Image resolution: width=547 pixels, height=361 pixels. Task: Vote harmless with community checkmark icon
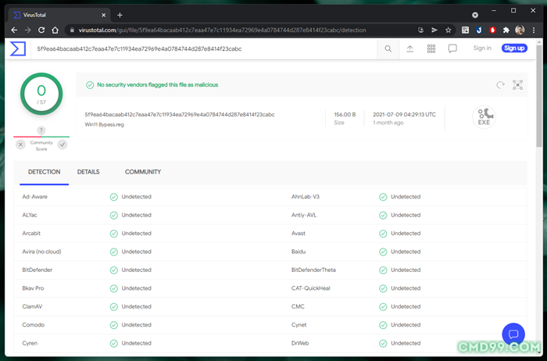coord(63,145)
